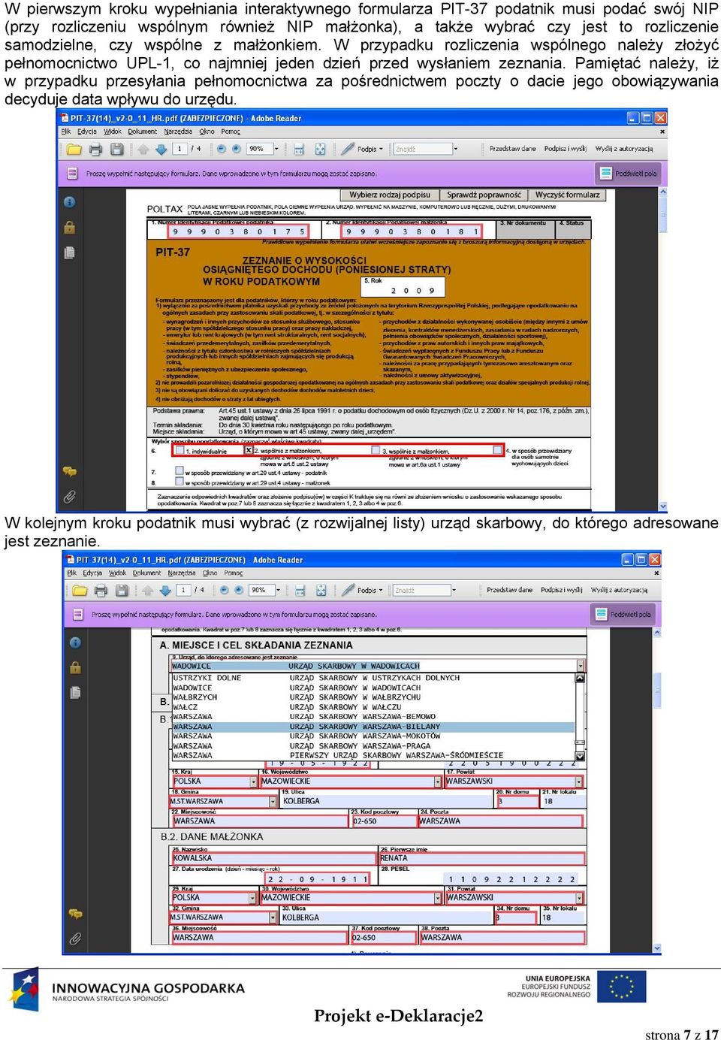Viewport: 721px width, 1040px height.
Task: Open Widok menu in PIT-37 title-page window
Action: (113, 132)
